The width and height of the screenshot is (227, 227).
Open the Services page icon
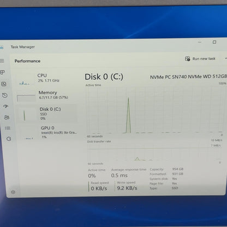[x=9, y=139]
